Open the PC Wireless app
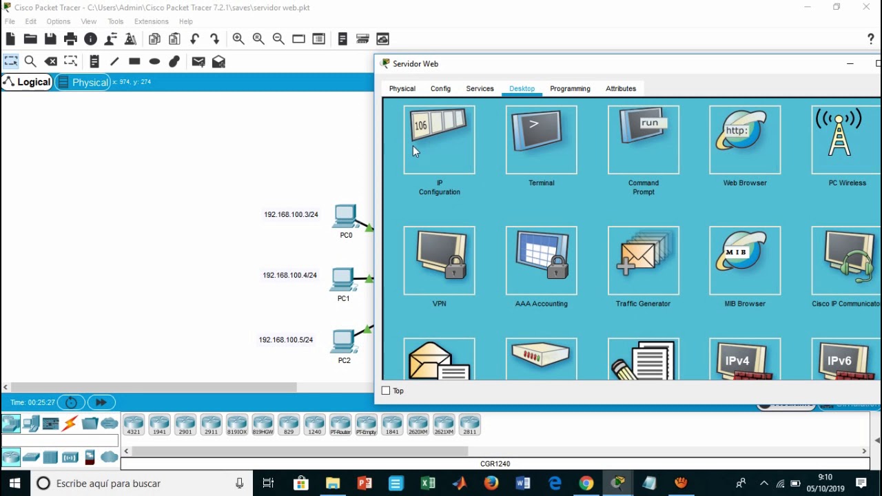882x496 pixels. pyautogui.click(x=846, y=140)
